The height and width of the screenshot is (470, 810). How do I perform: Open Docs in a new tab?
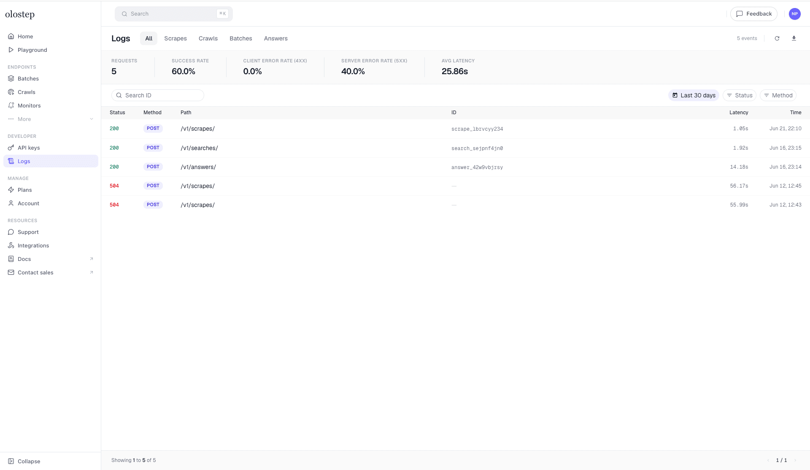pos(51,259)
